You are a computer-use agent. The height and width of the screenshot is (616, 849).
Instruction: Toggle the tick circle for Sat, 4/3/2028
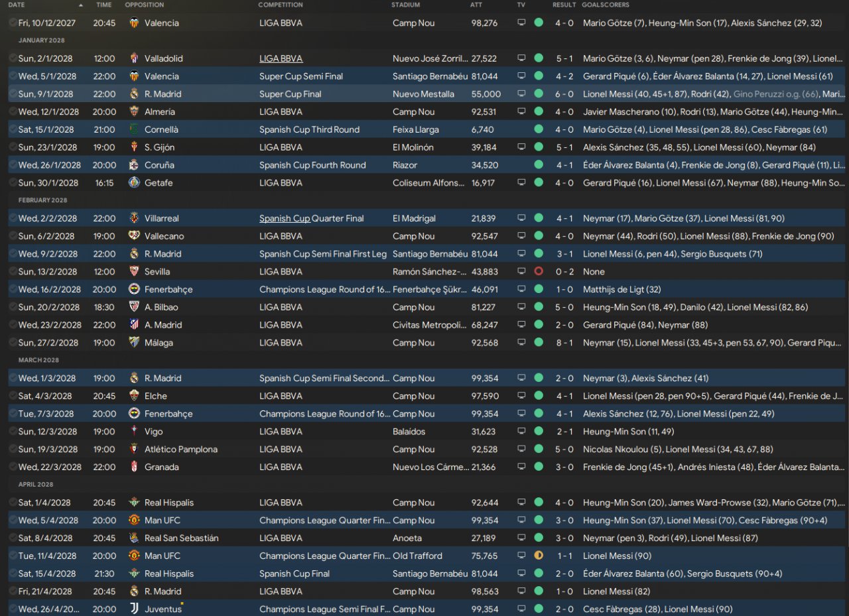point(13,396)
